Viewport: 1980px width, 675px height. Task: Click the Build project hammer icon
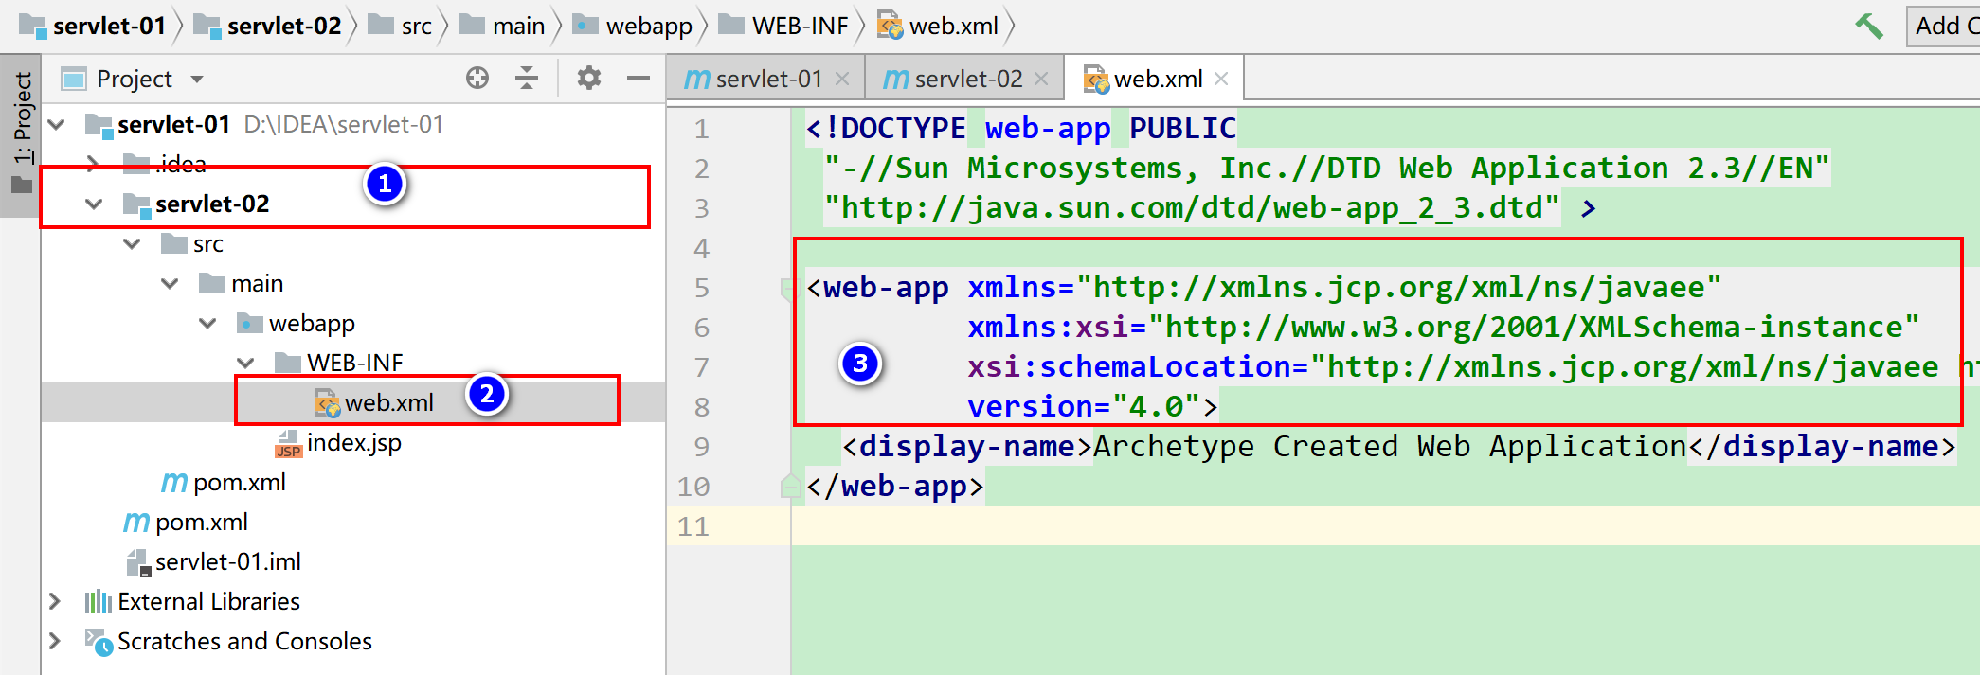tap(1868, 26)
